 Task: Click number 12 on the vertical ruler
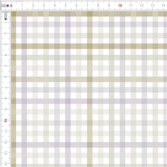click(x=6, y=142)
